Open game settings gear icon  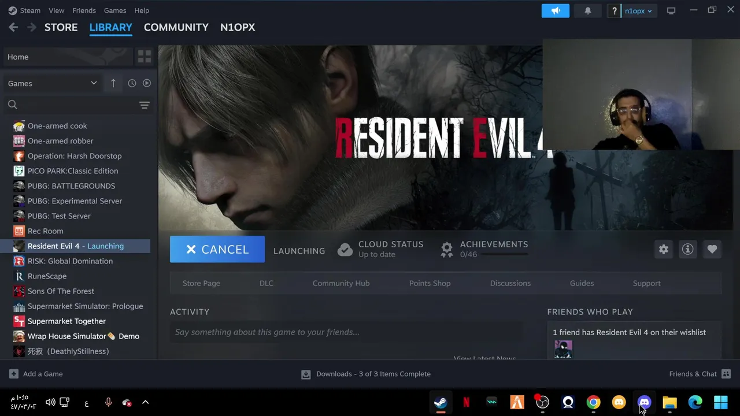pyautogui.click(x=663, y=249)
